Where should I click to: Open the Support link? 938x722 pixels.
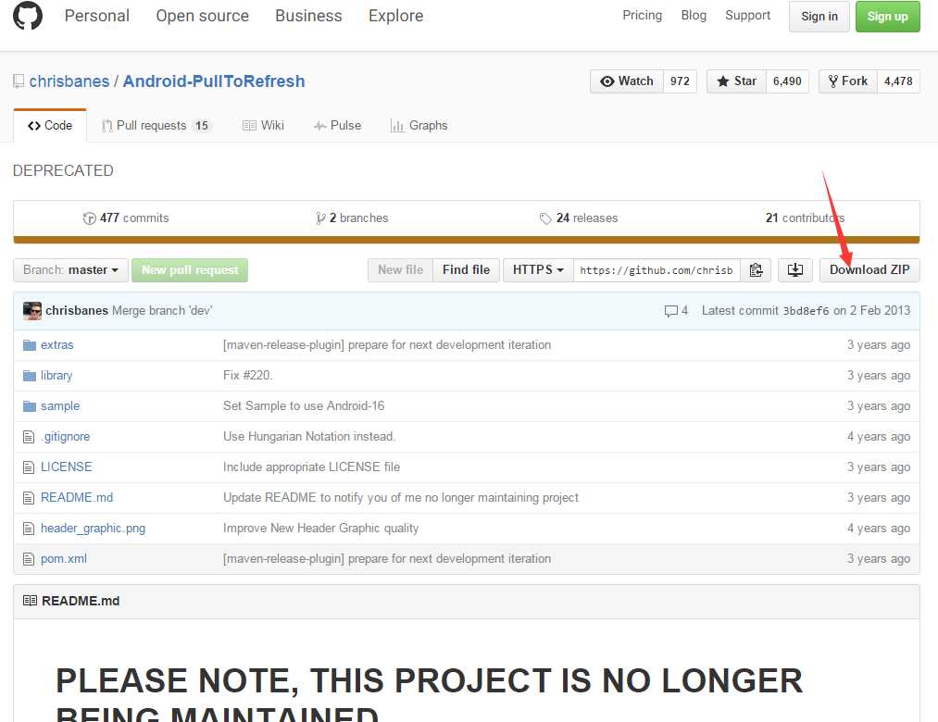(747, 16)
